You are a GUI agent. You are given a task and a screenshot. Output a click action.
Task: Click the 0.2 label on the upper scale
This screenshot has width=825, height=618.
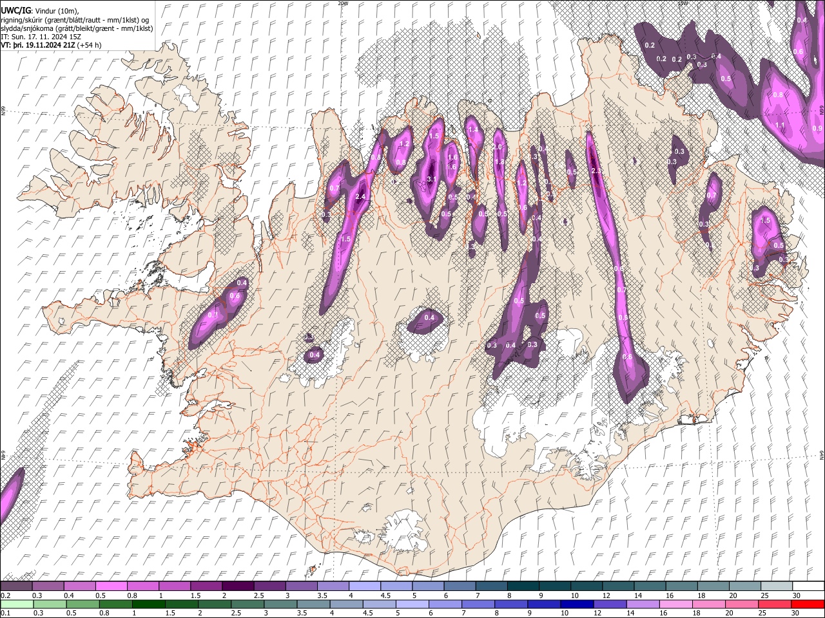(x=5, y=595)
